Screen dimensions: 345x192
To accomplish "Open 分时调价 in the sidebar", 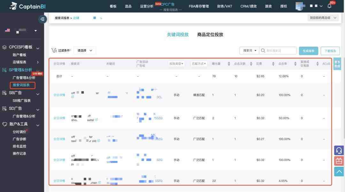I will [19, 132].
